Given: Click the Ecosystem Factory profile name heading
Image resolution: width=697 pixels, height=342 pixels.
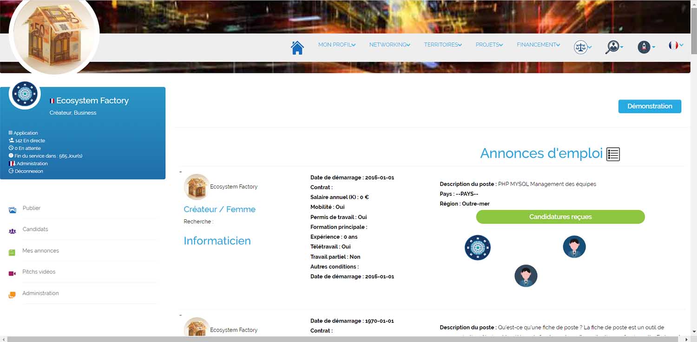Looking at the screenshot, I should (92, 100).
